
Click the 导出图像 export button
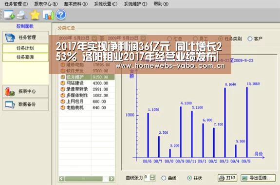(x=258, y=178)
